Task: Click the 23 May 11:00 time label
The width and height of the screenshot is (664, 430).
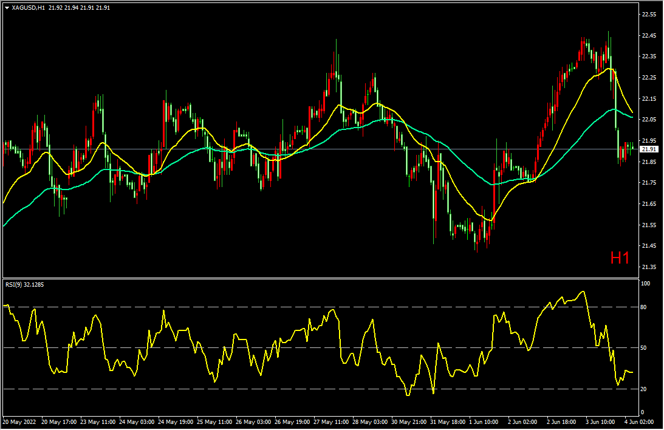Action: [98, 422]
